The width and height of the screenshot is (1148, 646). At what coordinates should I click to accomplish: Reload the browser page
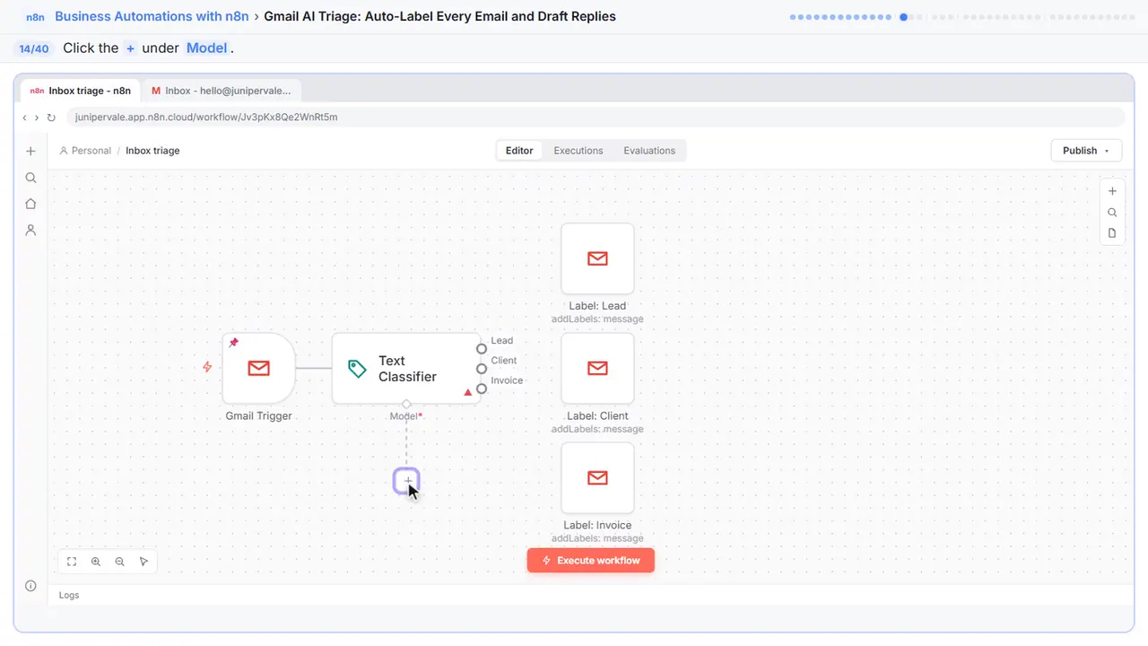[x=51, y=118]
